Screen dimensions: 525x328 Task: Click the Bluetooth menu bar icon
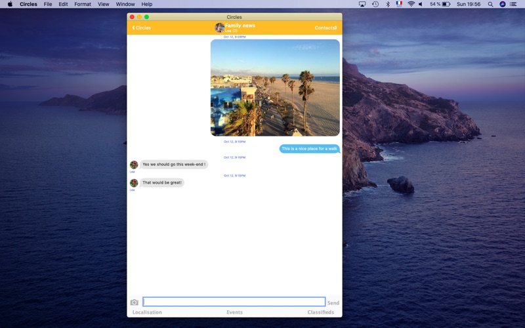pyautogui.click(x=388, y=4)
